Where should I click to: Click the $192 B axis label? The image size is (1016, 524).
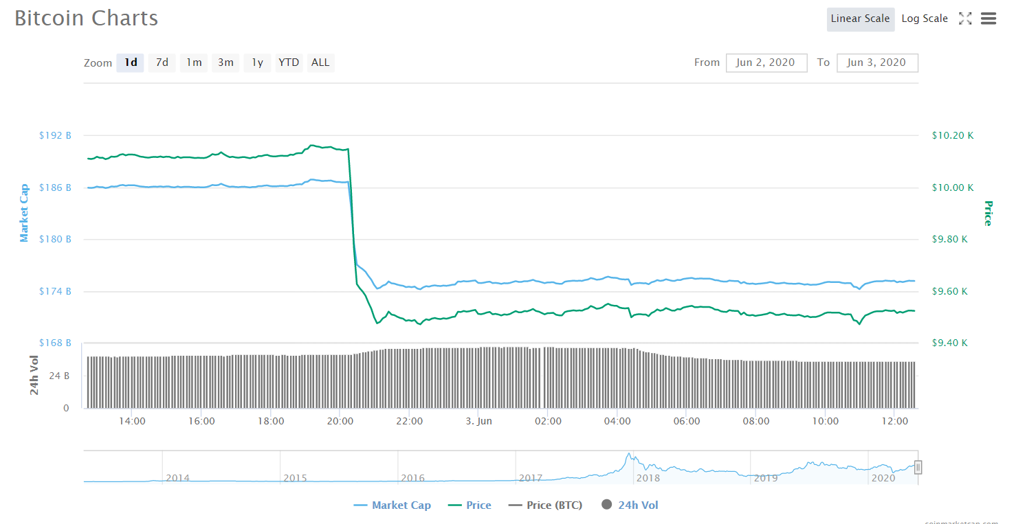pos(55,136)
